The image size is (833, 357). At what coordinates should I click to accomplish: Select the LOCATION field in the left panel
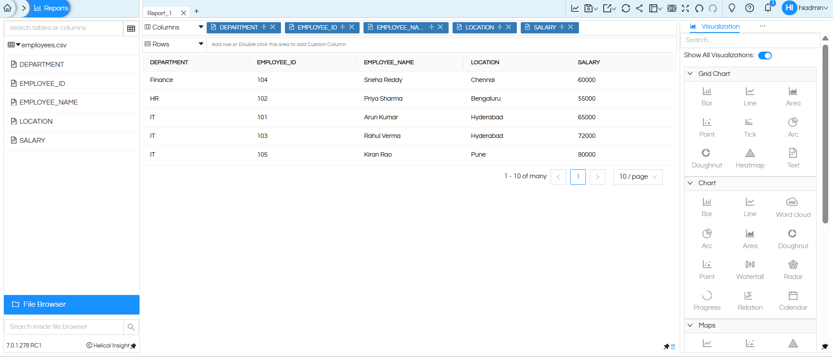(x=36, y=121)
